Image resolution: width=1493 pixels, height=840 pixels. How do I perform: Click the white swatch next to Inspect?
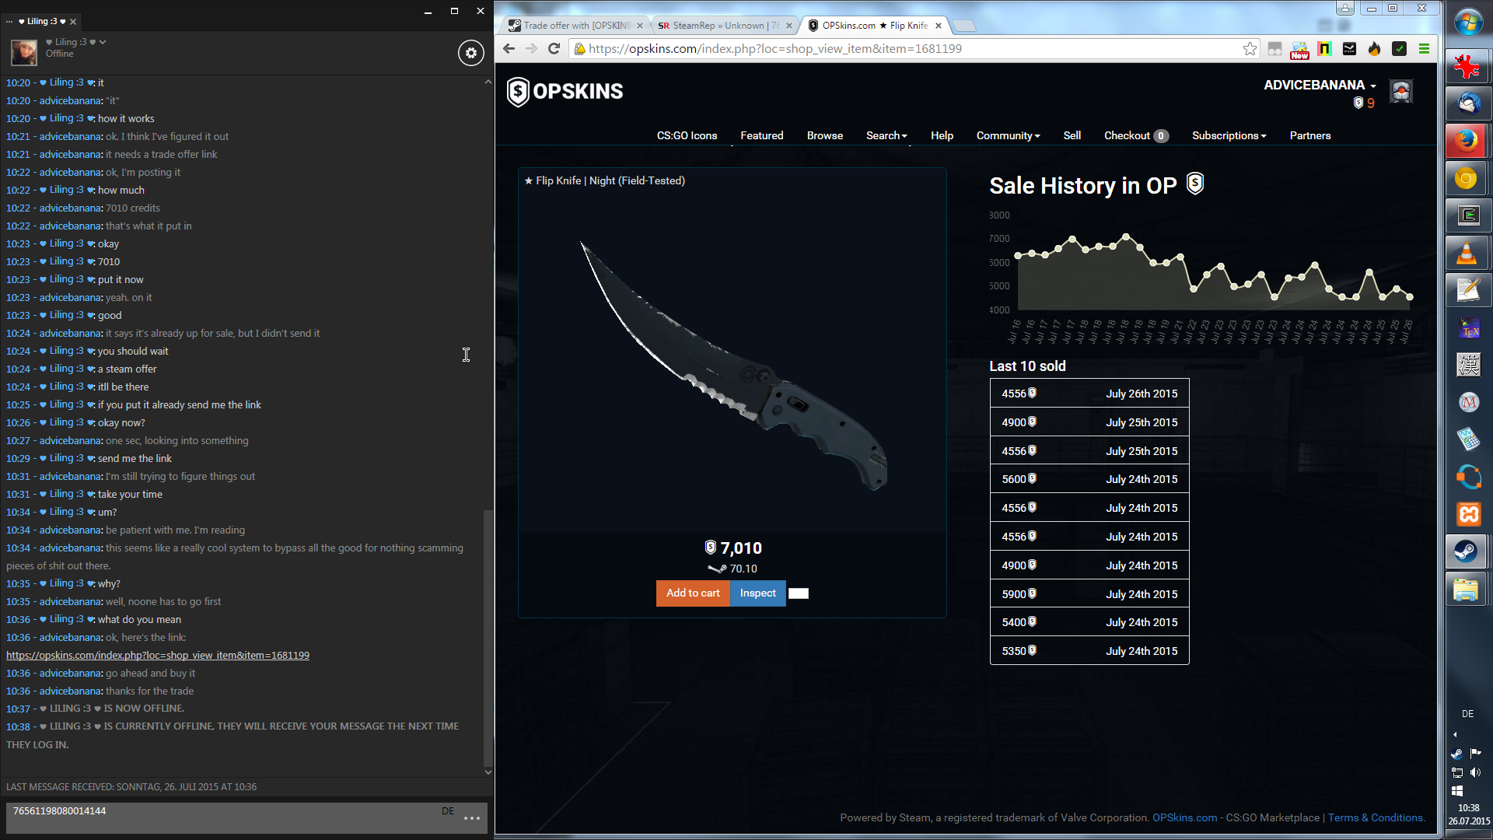pos(799,593)
